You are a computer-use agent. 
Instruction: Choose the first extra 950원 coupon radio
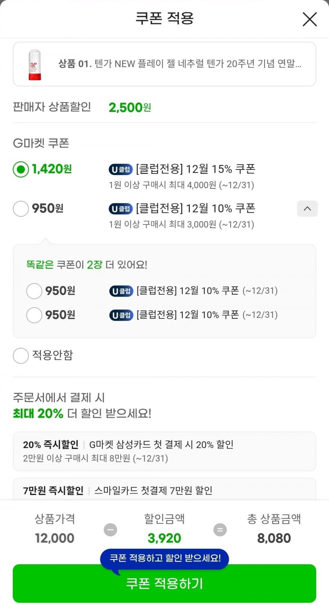point(34,291)
